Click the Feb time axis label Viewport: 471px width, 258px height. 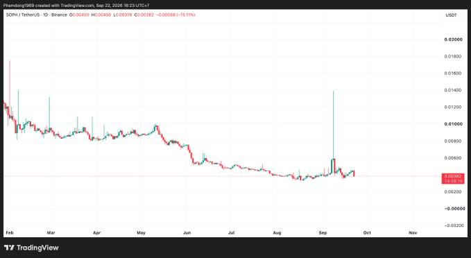click(x=10, y=233)
